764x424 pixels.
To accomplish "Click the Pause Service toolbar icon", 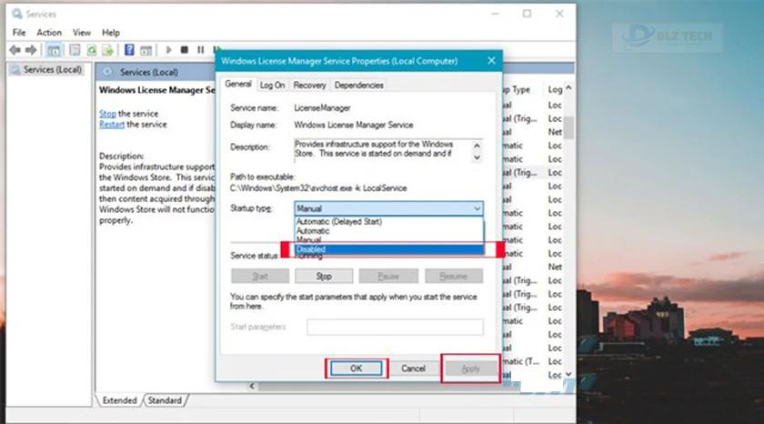I will pos(200,50).
